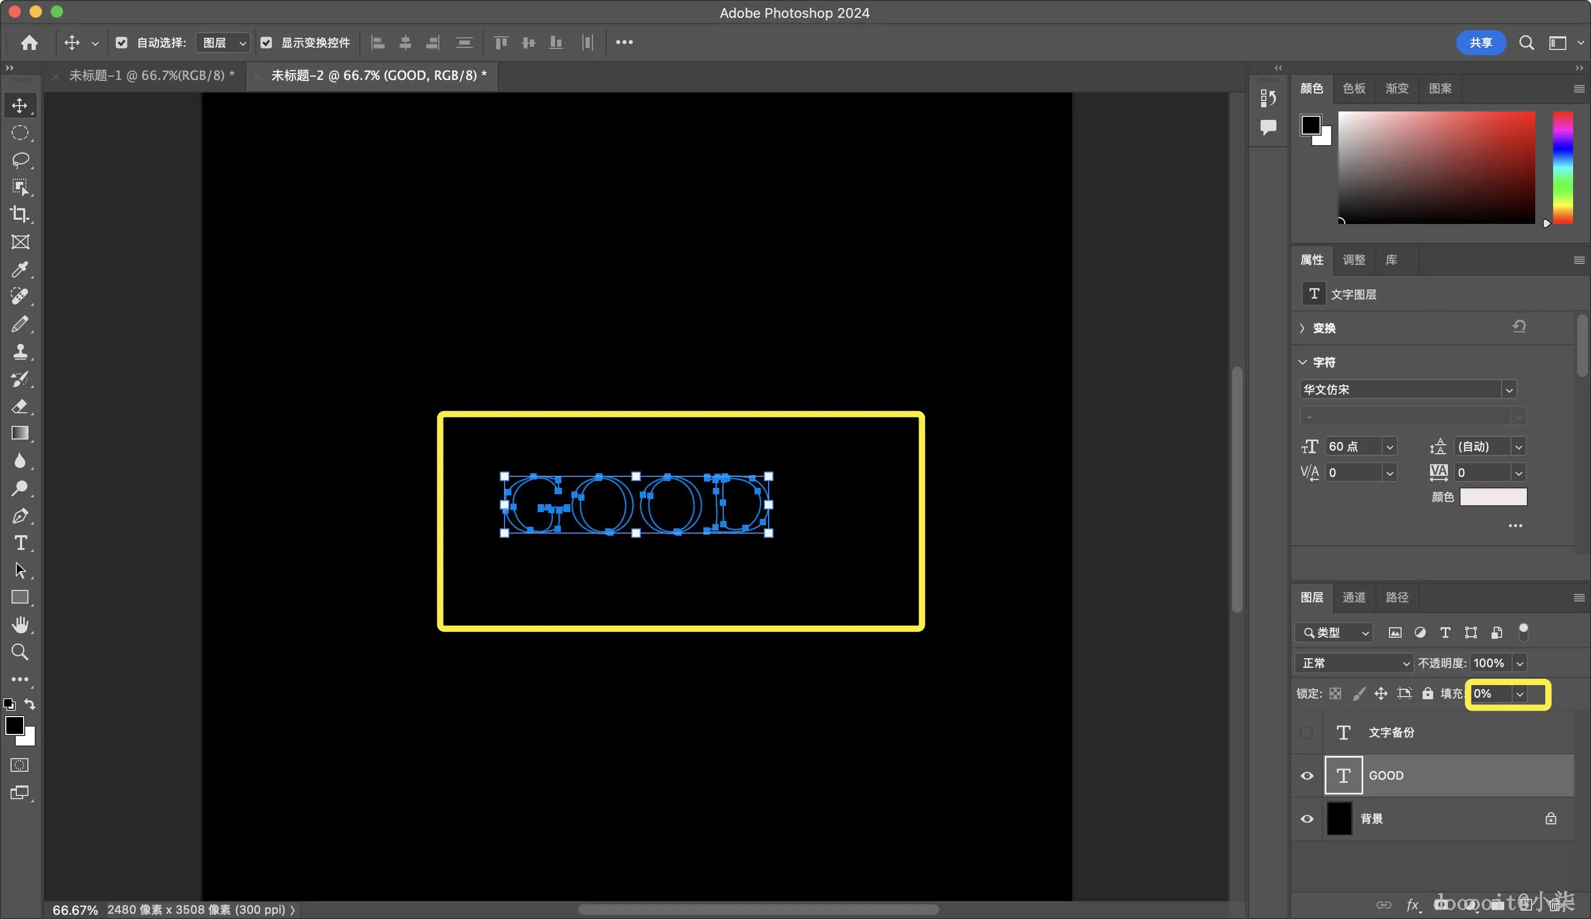
Task: Select the Clone Stamp tool
Action: click(x=20, y=351)
